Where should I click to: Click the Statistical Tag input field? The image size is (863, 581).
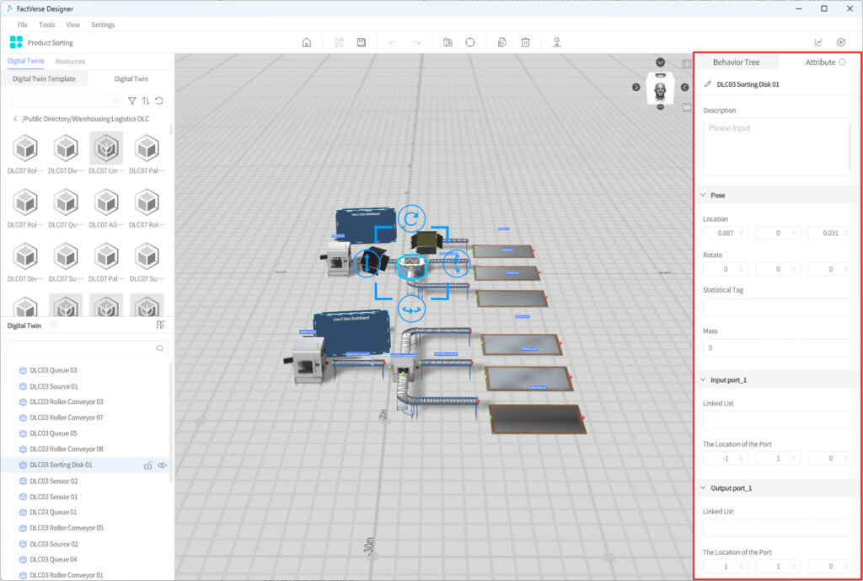tap(778, 307)
